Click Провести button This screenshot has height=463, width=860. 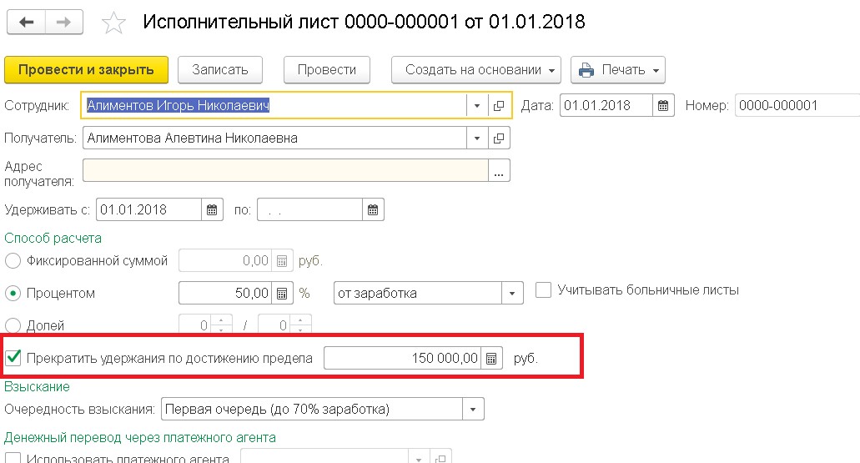(327, 70)
